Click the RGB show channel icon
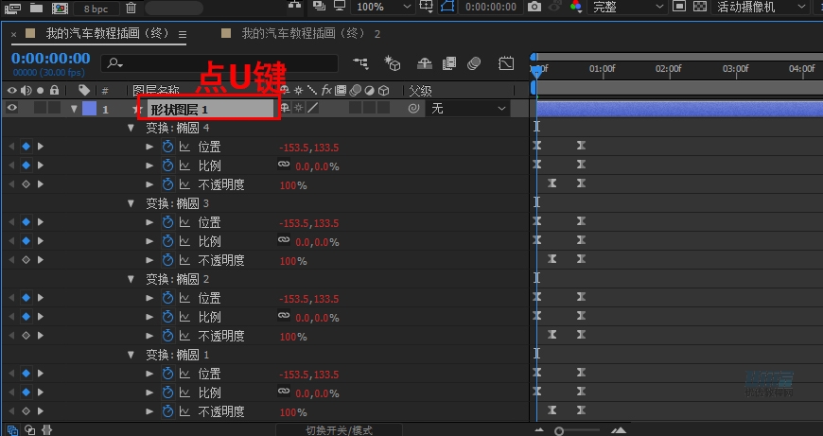823x436 pixels. [576, 7]
